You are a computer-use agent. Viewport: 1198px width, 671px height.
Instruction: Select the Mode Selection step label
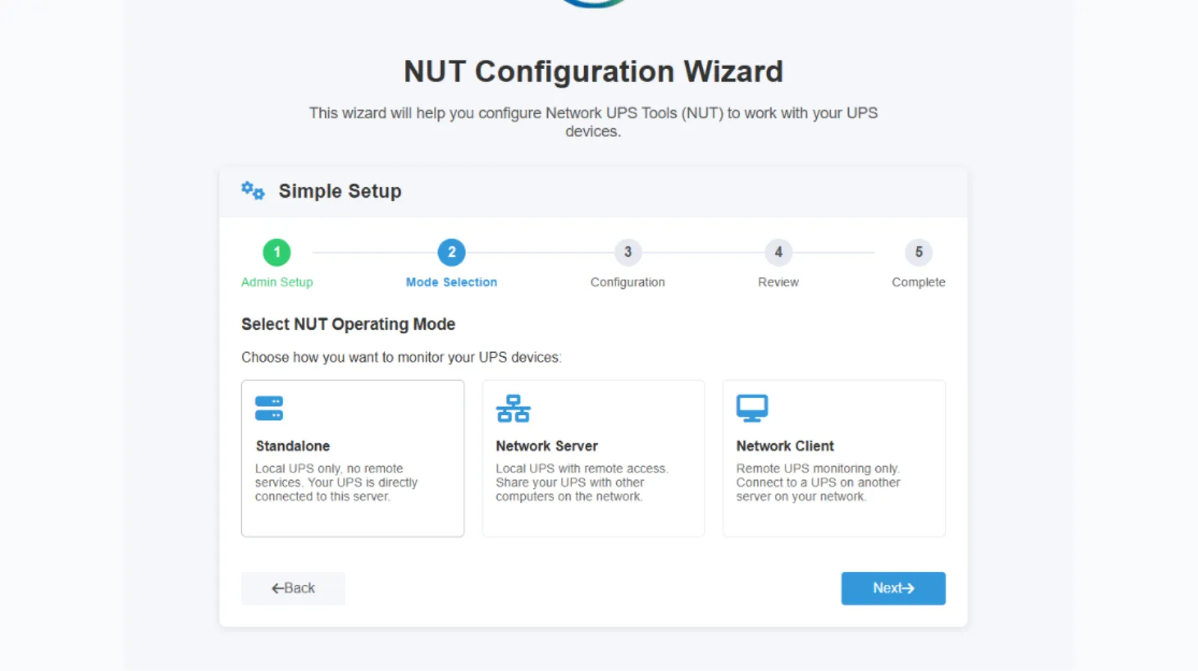click(451, 282)
